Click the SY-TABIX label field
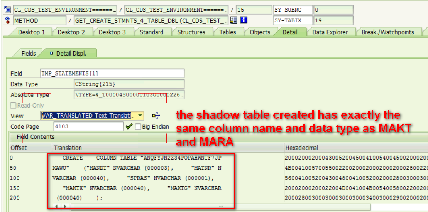This screenshot has height=212, width=428. (293, 20)
